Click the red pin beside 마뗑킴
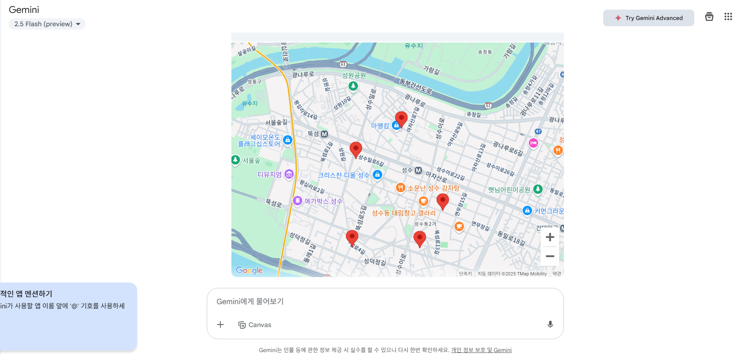 coord(401,120)
